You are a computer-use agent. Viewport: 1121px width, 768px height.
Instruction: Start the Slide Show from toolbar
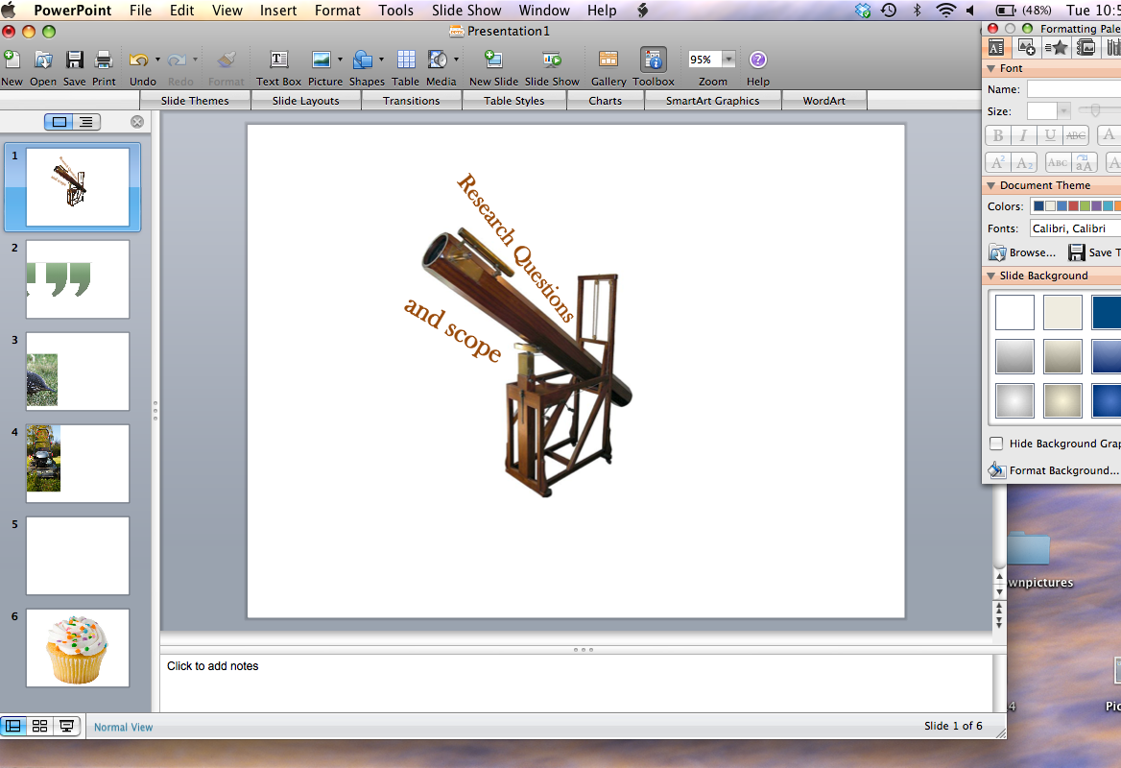click(552, 60)
